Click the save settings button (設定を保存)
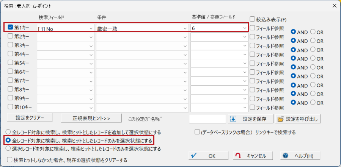The width and height of the screenshot is (341, 167). tap(250, 119)
